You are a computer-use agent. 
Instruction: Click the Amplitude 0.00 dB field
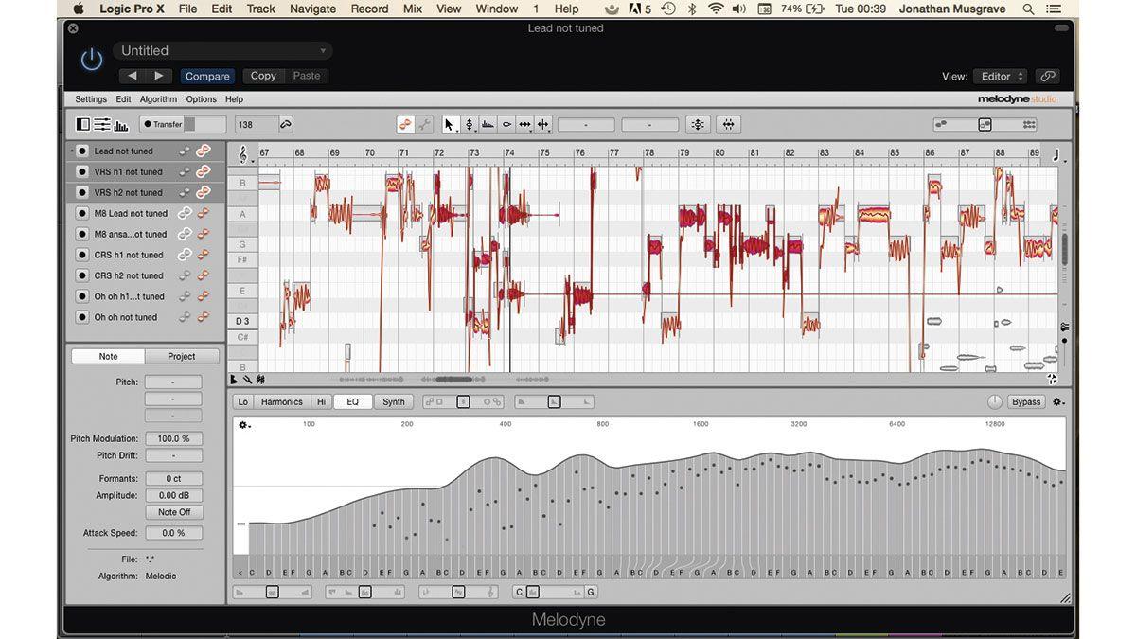point(173,496)
